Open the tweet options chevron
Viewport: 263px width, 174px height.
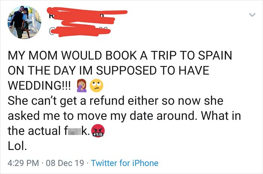(x=252, y=14)
